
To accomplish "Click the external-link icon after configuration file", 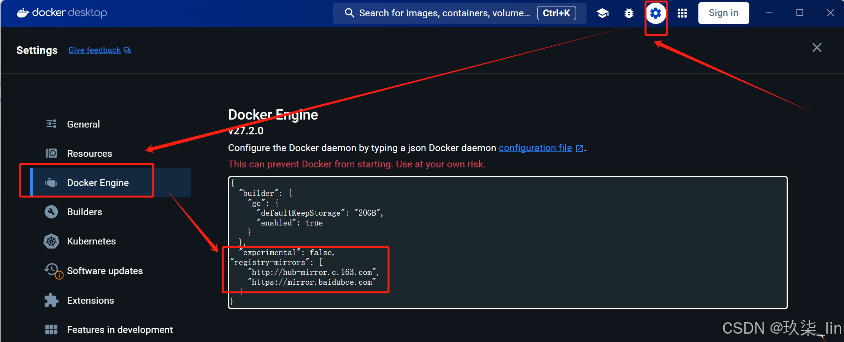I will (x=579, y=148).
